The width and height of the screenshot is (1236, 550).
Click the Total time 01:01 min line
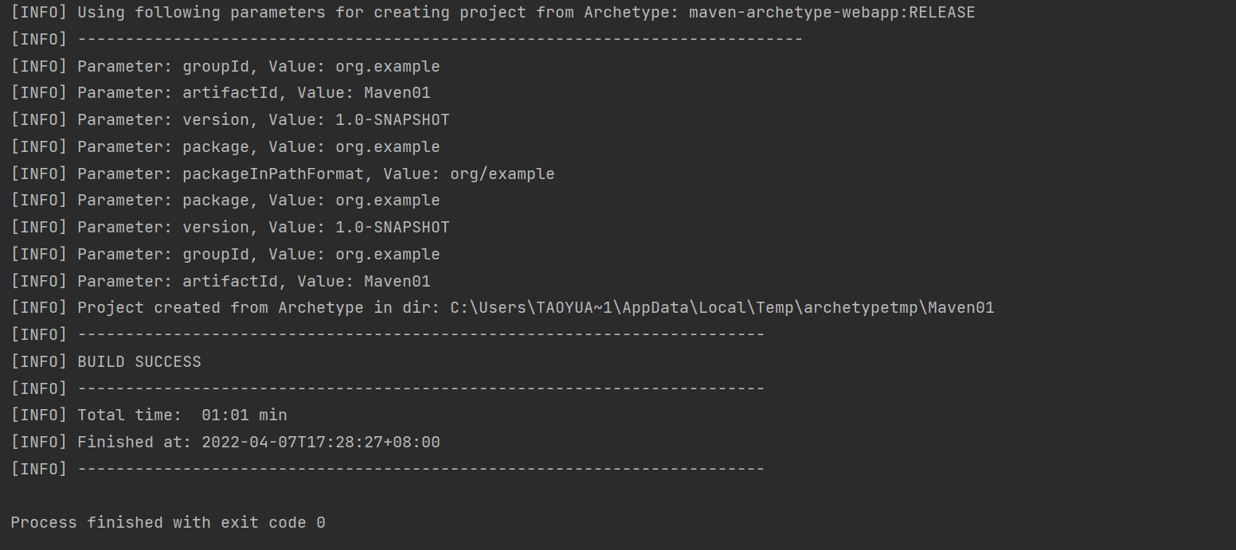(182, 415)
